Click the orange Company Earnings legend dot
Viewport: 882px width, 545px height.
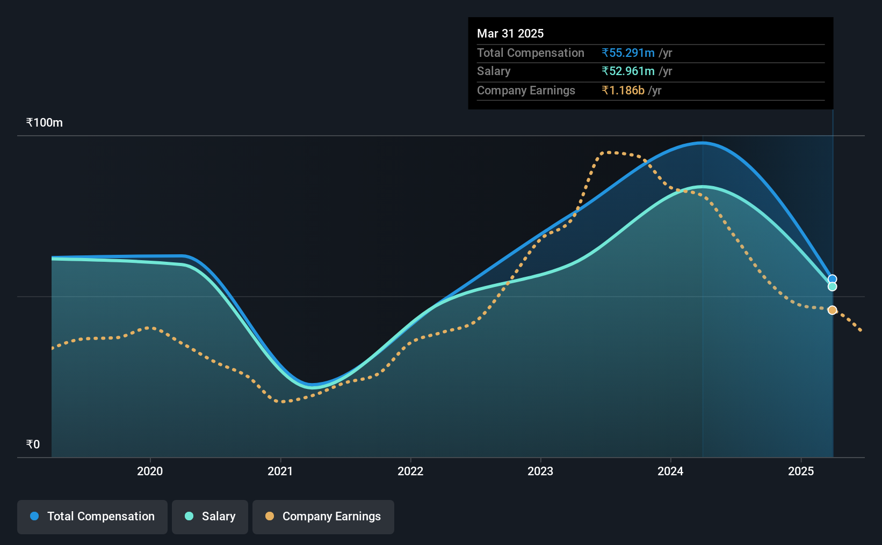[270, 516]
